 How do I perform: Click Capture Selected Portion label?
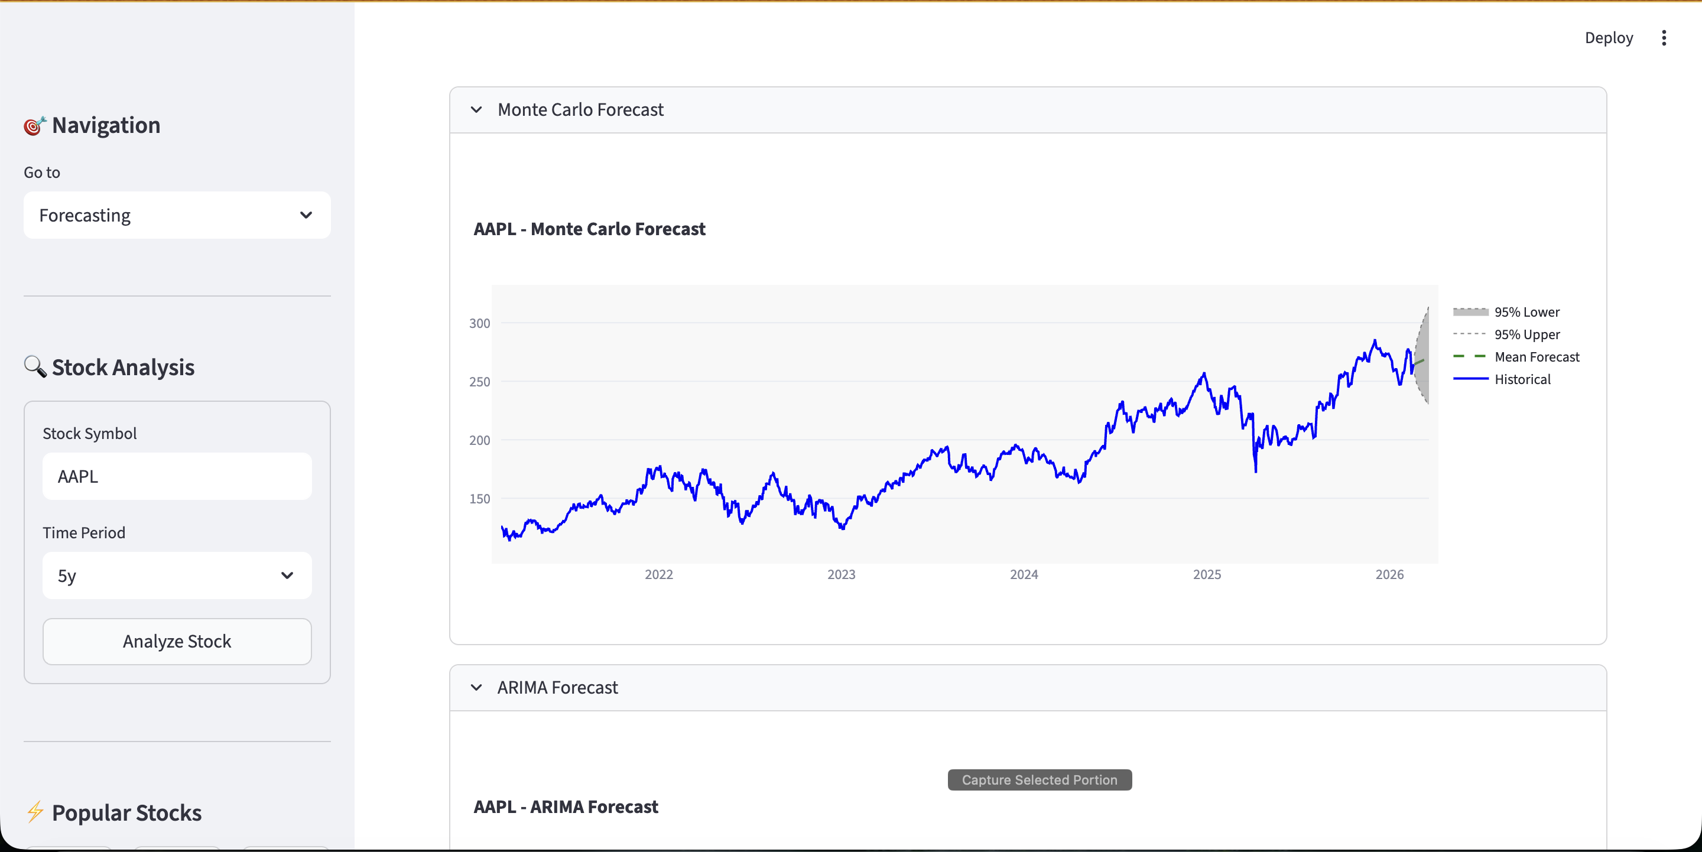pyautogui.click(x=1039, y=779)
